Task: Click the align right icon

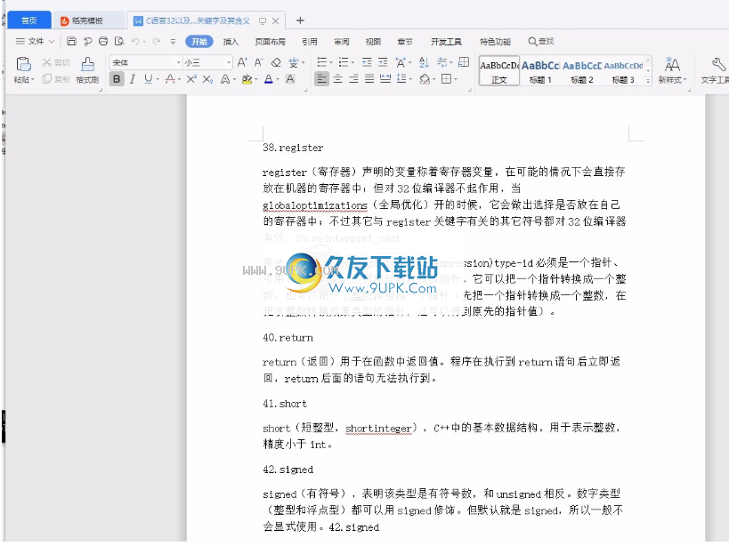Action: pyautogui.click(x=353, y=79)
